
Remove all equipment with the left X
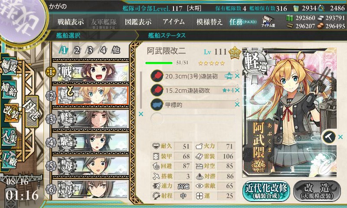141,114
